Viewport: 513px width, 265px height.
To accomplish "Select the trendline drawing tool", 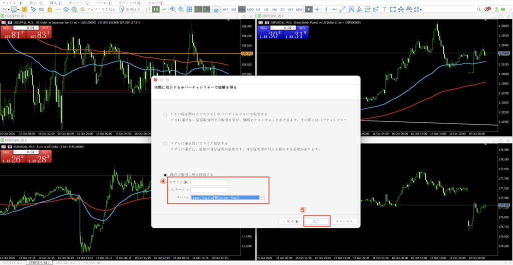I will click(342, 9).
